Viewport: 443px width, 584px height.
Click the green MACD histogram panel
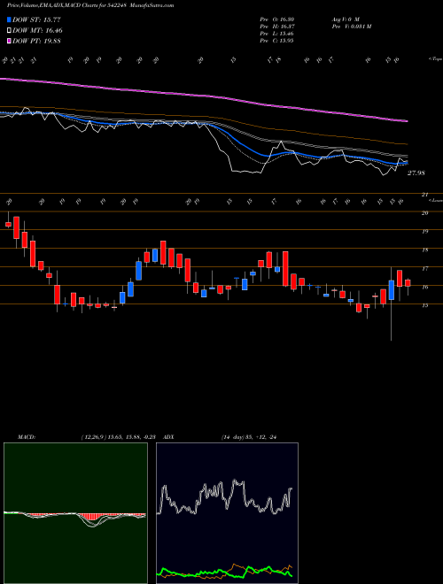pos(75,513)
